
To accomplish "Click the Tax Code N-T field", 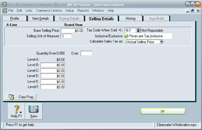I will (130, 30).
